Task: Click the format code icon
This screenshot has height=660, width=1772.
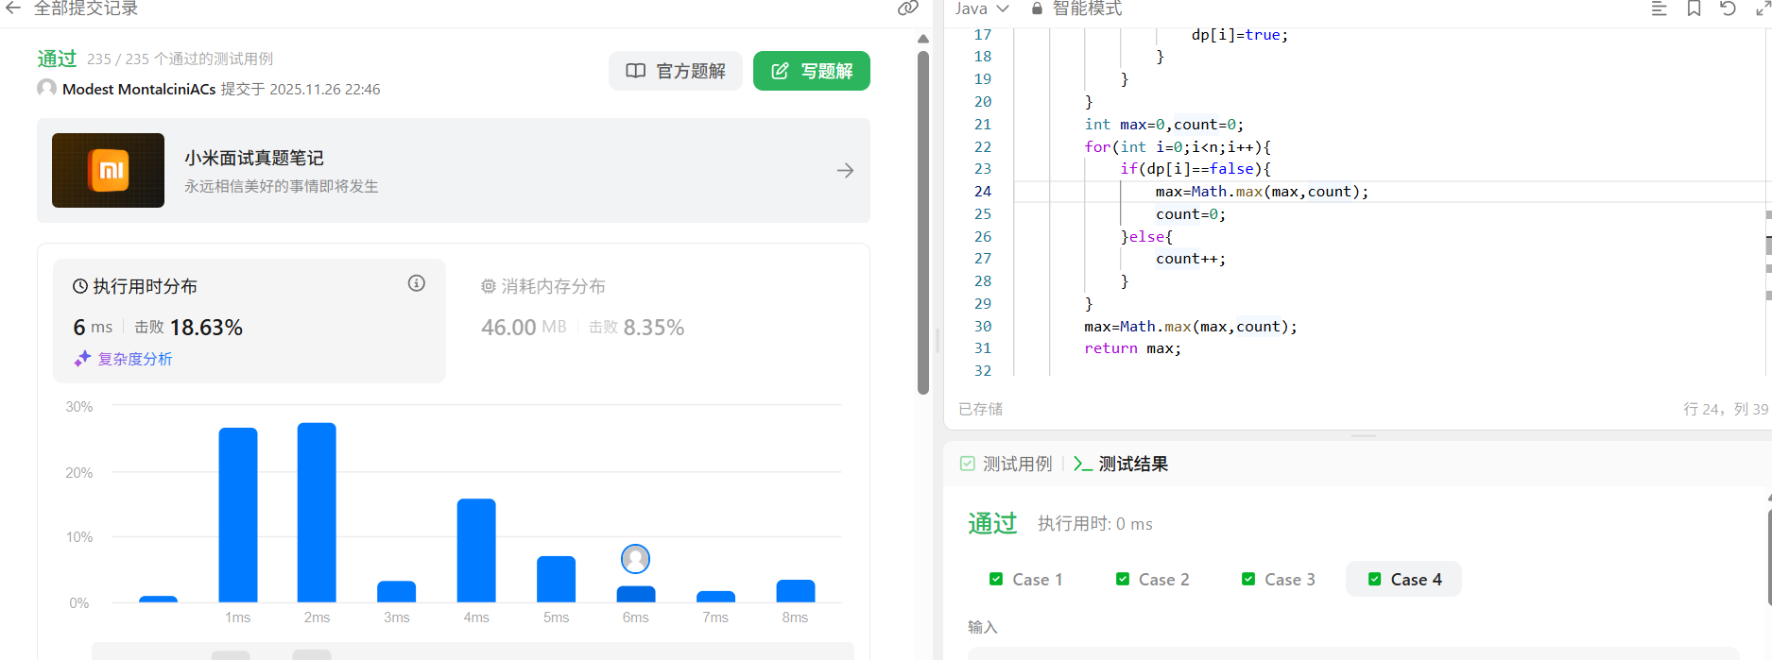Action: pos(1659,8)
